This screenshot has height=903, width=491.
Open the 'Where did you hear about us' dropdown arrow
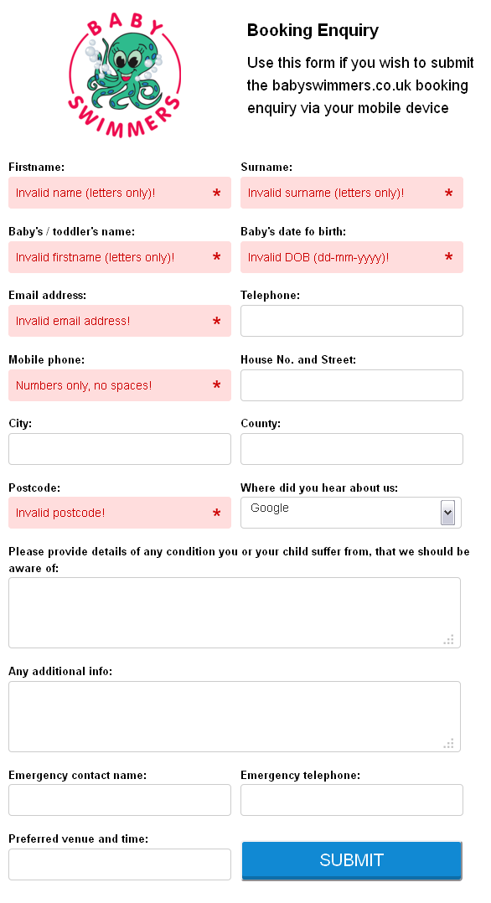point(447,513)
